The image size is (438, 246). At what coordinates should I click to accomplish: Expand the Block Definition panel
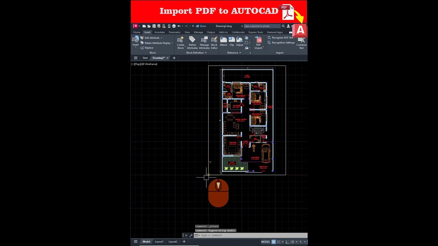[x=196, y=53]
